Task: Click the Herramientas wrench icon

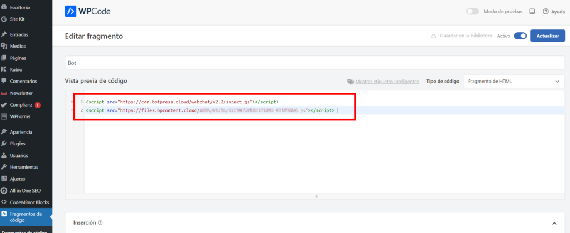Action: click(x=4, y=167)
